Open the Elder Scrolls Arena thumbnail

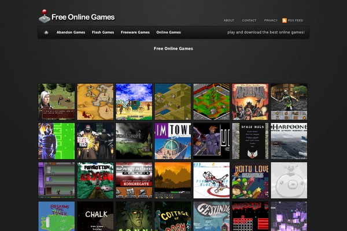250,102
